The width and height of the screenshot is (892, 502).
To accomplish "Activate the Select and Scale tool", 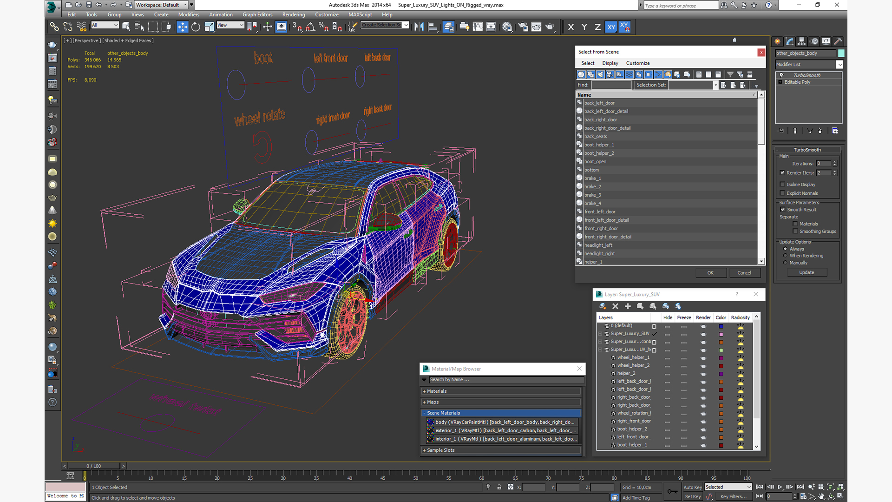I will click(x=209, y=27).
